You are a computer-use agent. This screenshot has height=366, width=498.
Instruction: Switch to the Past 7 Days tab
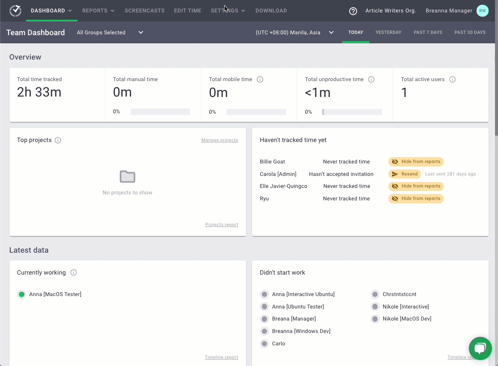[x=428, y=33]
